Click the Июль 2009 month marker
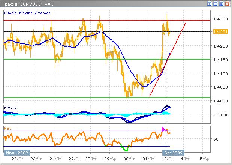232x165 pixels. (x=16, y=153)
